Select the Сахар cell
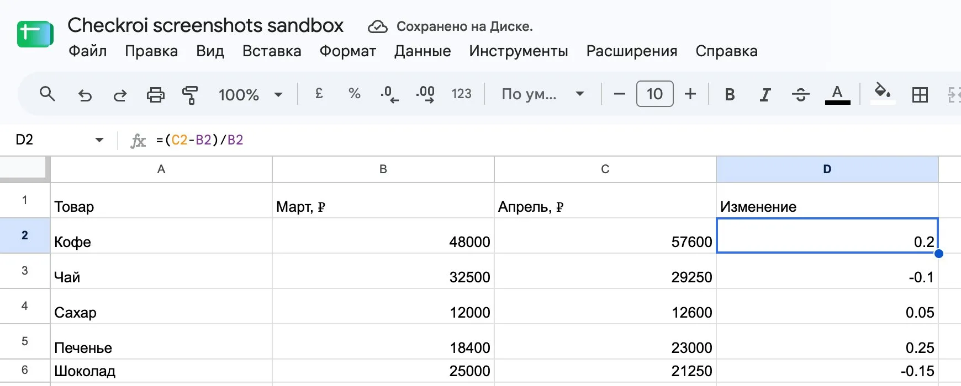This screenshot has width=961, height=386. tap(161, 307)
